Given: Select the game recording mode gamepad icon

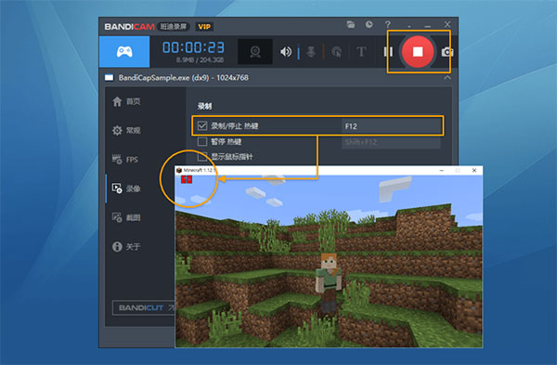Looking at the screenshot, I should (124, 52).
